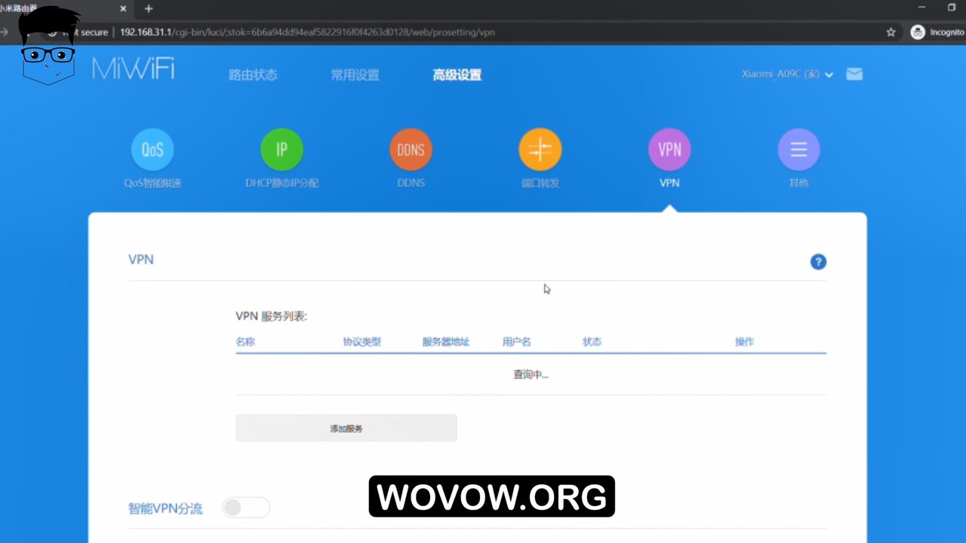This screenshot has width=966, height=543.
Task: Open the DHCP static IP assignment icon
Action: coord(281,149)
